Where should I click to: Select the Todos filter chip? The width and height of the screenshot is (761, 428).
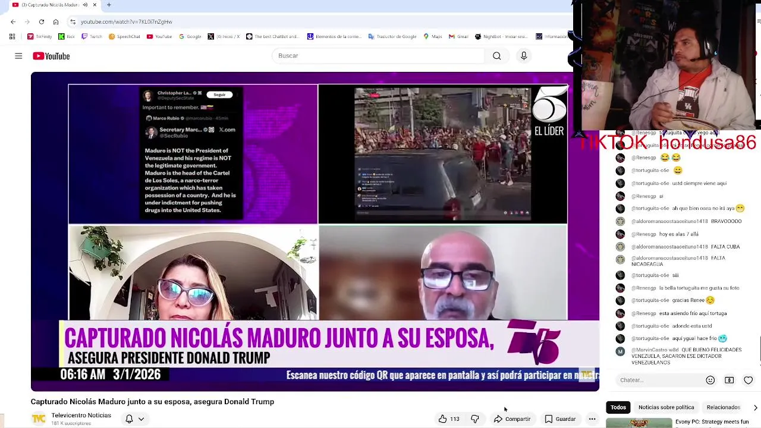coord(618,407)
